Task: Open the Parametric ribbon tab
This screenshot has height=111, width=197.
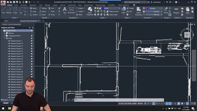Action: [33, 5]
